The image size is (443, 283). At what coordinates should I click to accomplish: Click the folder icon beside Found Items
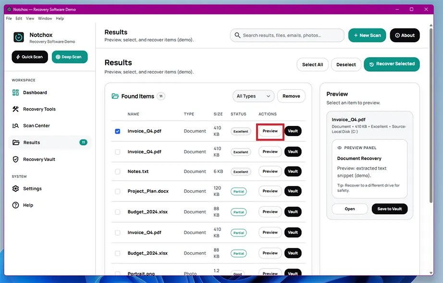click(115, 96)
